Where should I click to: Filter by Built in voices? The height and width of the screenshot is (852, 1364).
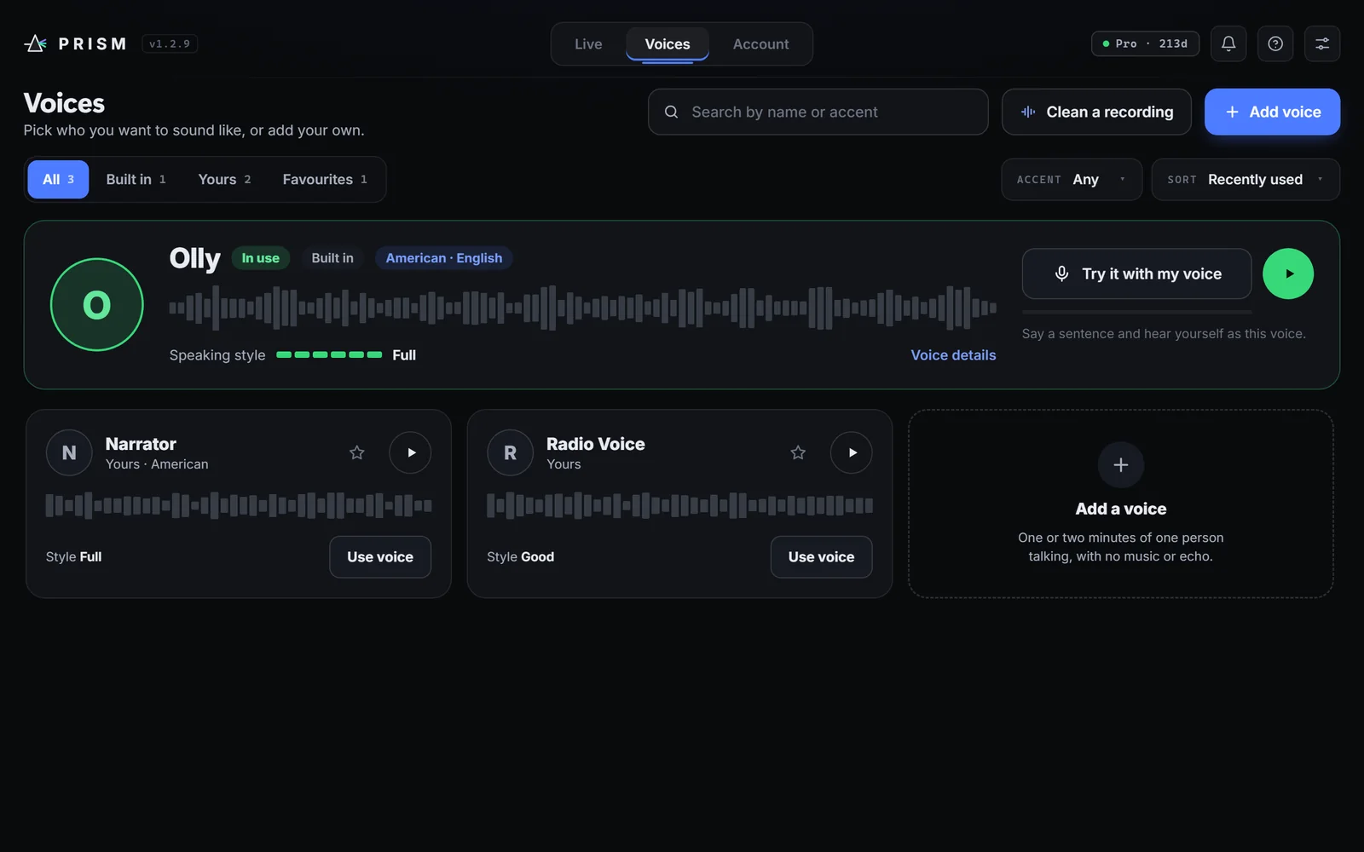point(136,179)
